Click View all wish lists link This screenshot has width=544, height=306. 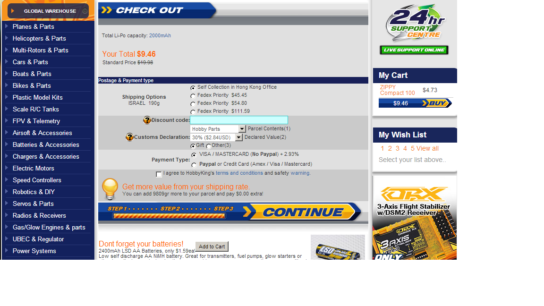(427, 148)
